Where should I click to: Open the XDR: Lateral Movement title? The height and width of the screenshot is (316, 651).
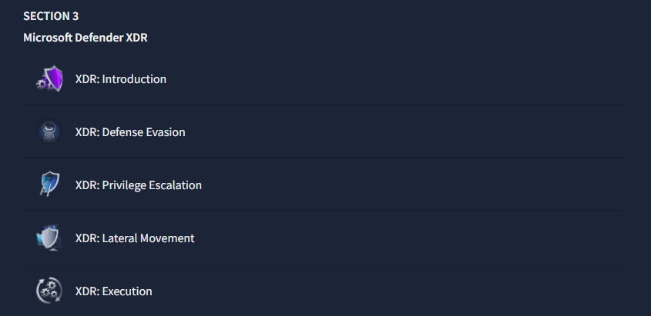[135, 238]
